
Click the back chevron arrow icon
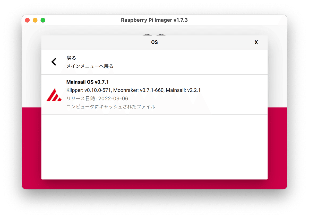(x=54, y=62)
